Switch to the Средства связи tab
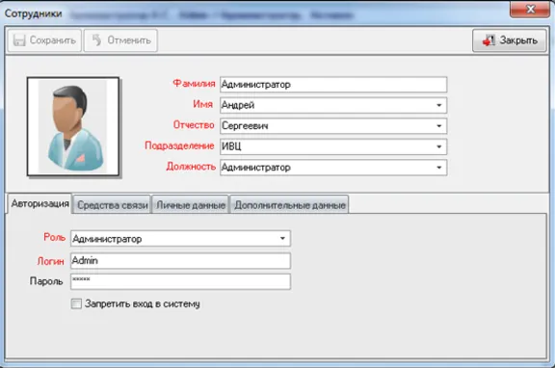This screenshot has height=368, width=555. click(112, 205)
